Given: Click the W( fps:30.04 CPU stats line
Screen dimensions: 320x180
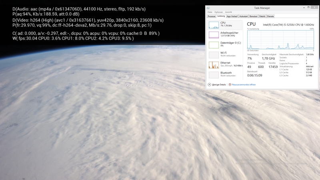Looking at the screenshot, I should click(x=73, y=38).
